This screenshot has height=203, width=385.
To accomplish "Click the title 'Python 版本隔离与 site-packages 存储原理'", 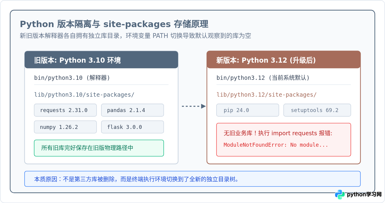I will [114, 24].
